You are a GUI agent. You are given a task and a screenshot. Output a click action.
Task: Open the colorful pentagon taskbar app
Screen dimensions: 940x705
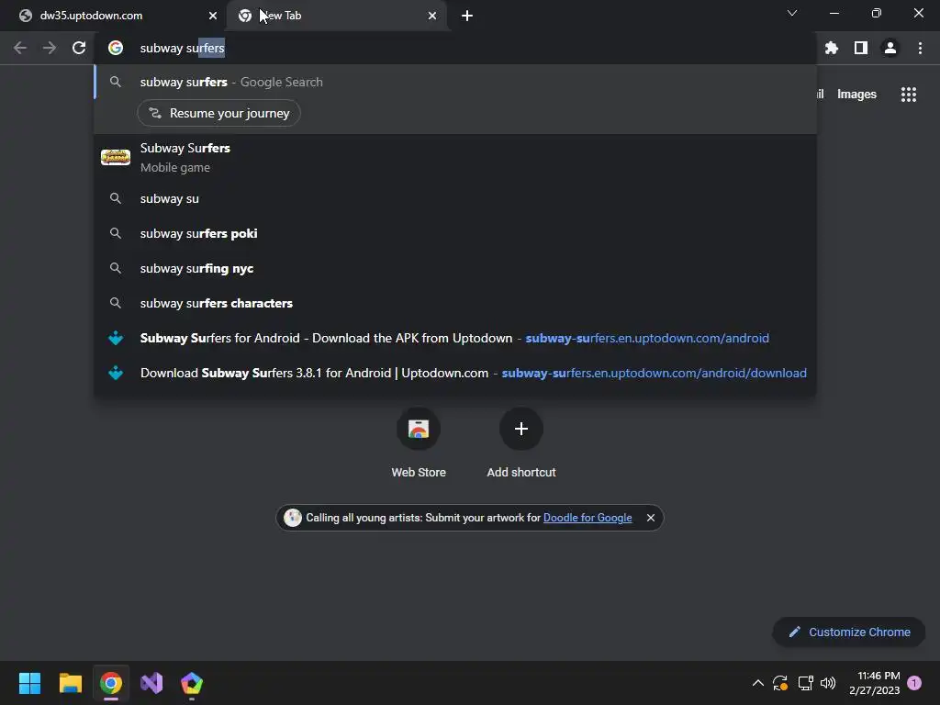click(192, 683)
